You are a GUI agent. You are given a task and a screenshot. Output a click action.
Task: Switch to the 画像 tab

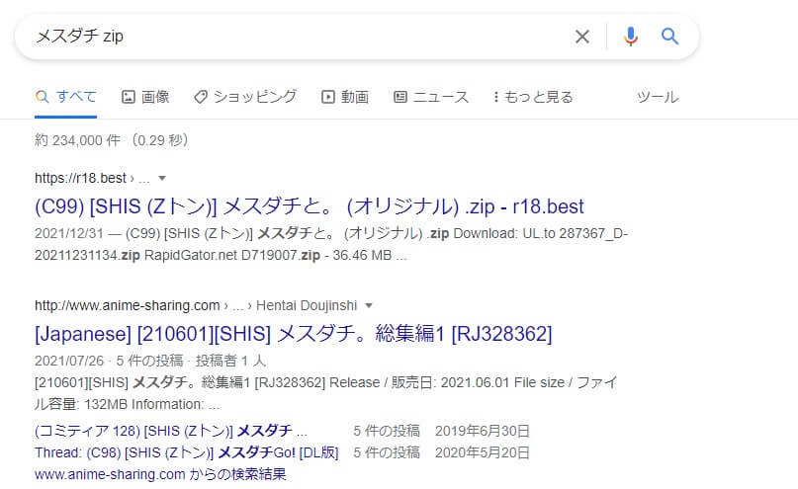[145, 97]
